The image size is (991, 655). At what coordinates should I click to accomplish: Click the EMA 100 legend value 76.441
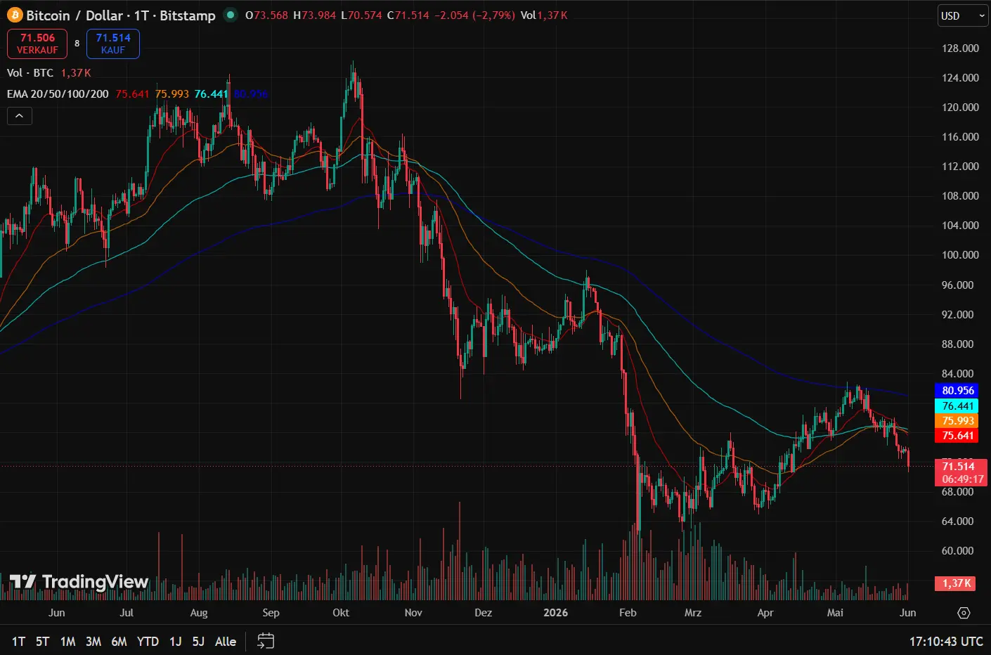(x=211, y=93)
